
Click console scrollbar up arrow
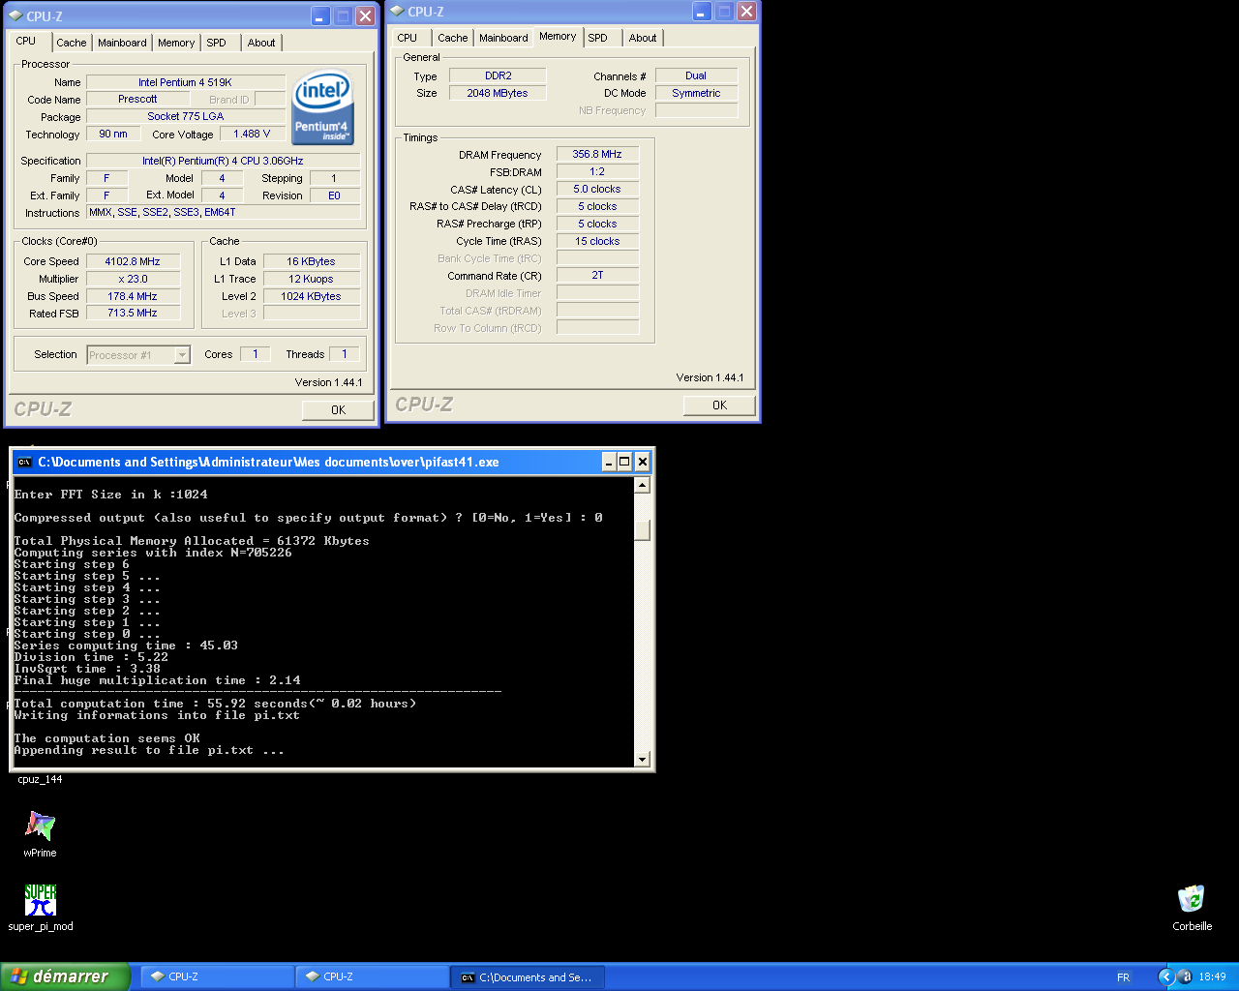[x=642, y=485]
